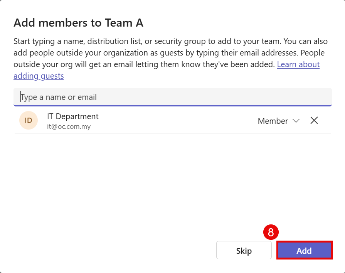Click the 'adding guests' link text
345x273 pixels.
click(x=39, y=76)
